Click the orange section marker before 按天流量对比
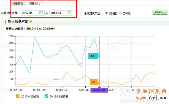The image size is (169, 104). click(x=5, y=21)
